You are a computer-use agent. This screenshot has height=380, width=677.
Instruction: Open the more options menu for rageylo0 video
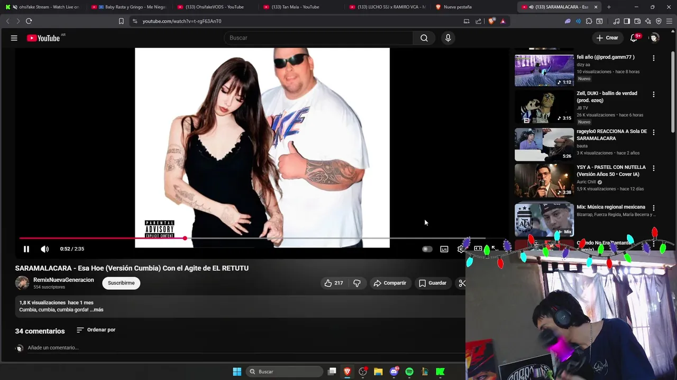pyautogui.click(x=654, y=132)
